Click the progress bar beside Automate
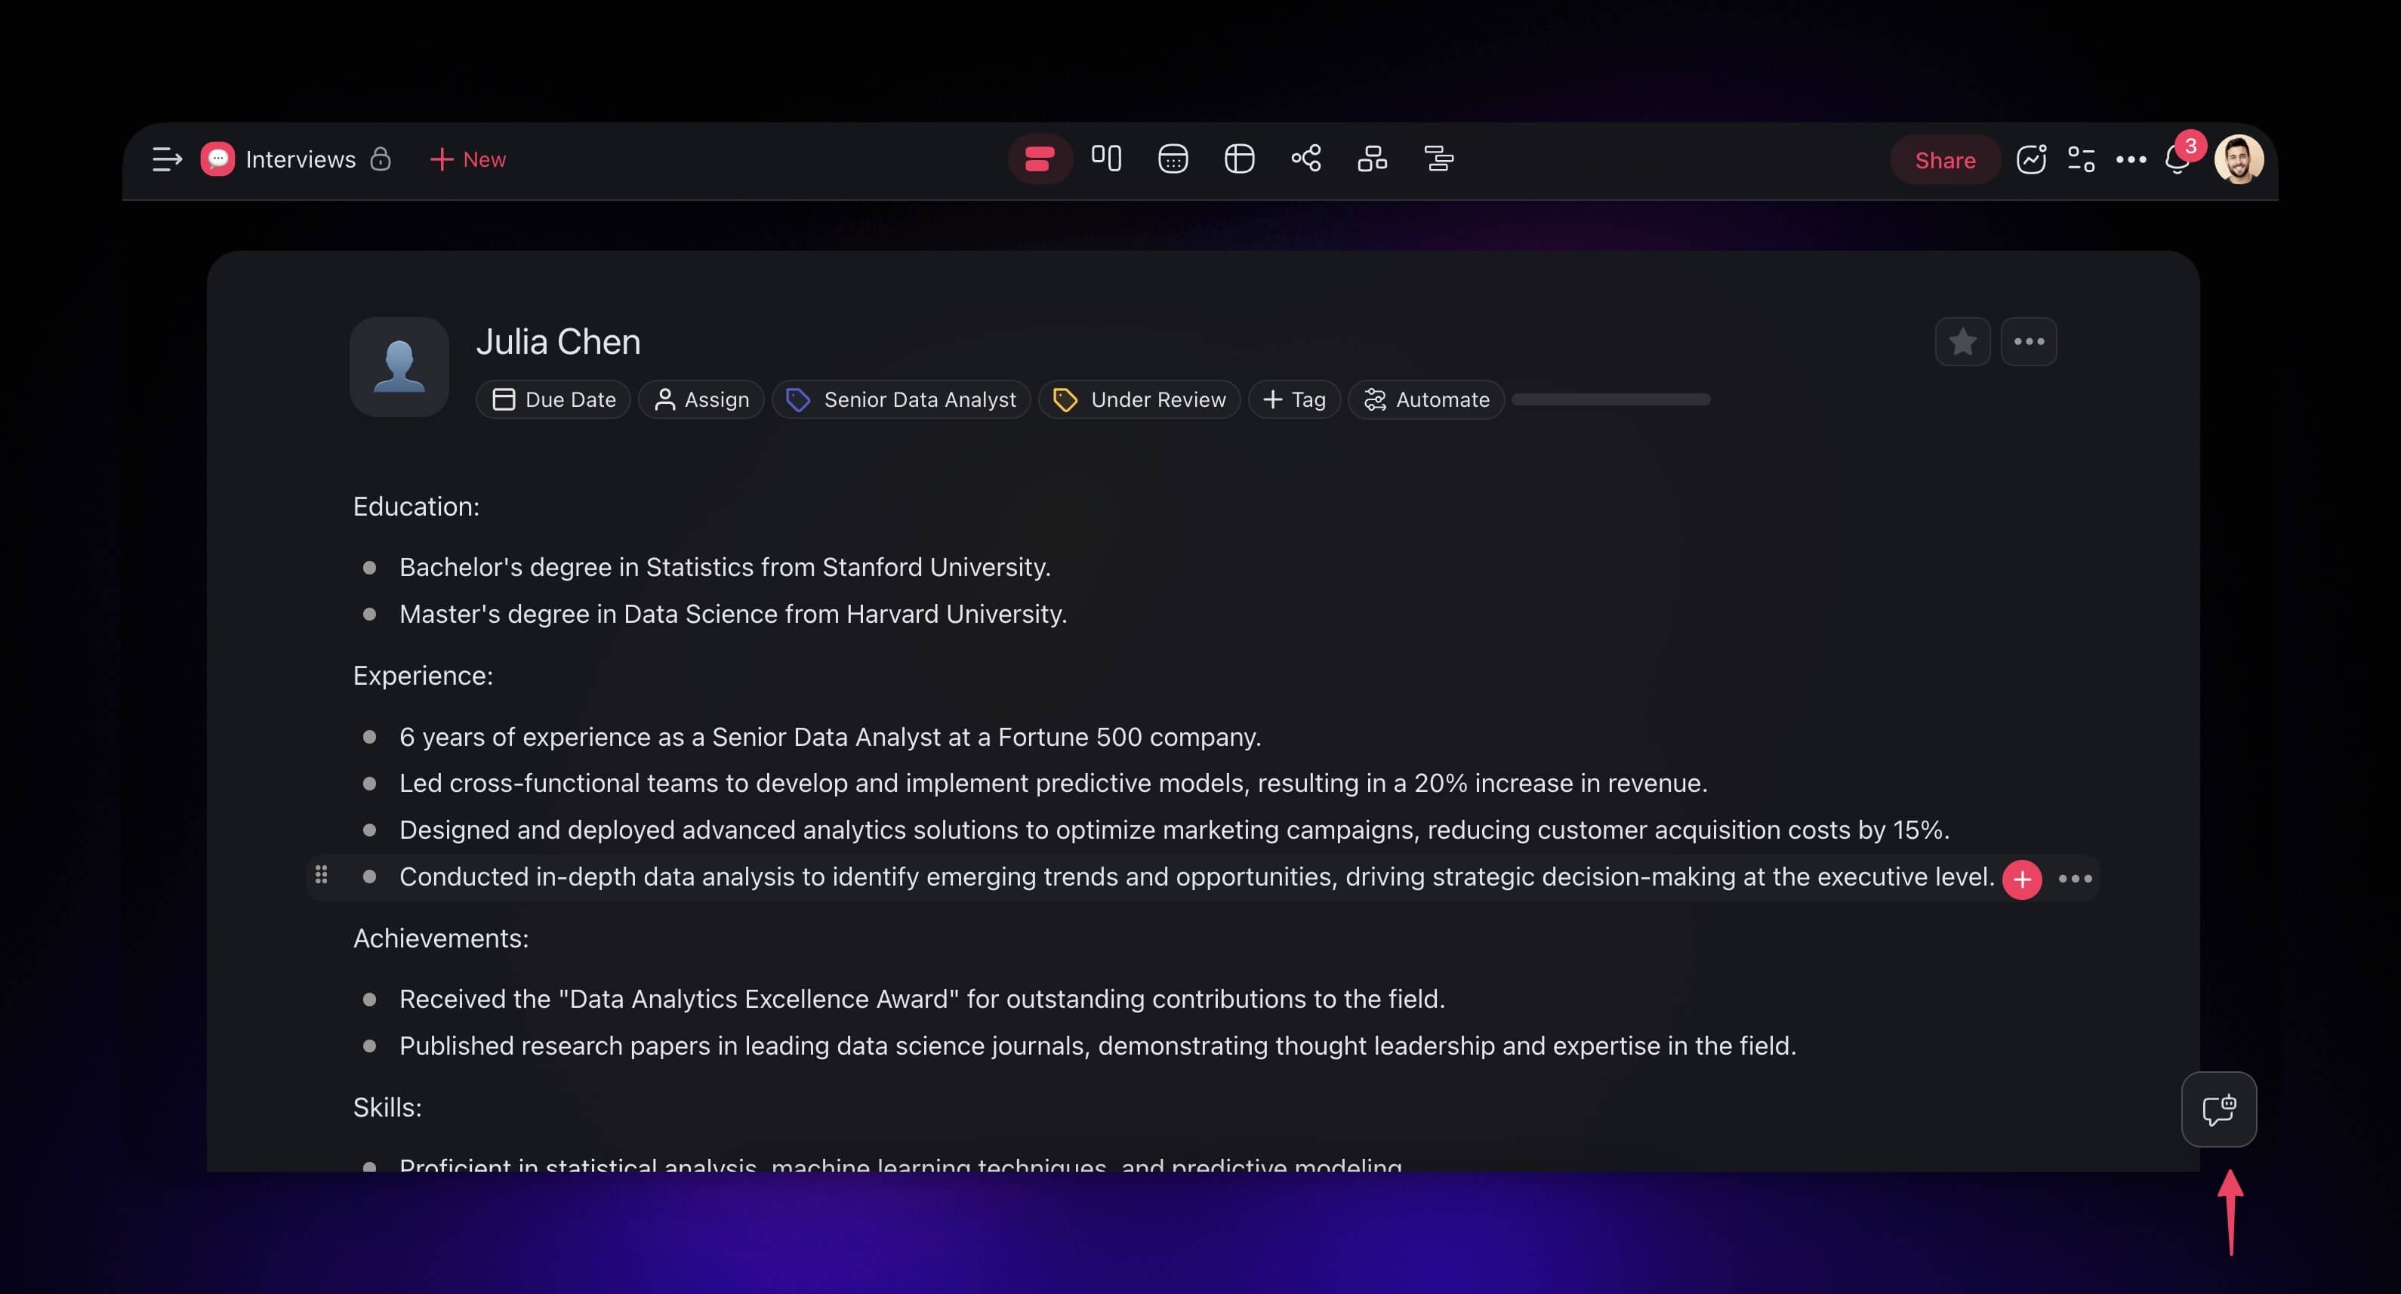The height and width of the screenshot is (1294, 2401). click(x=1610, y=400)
